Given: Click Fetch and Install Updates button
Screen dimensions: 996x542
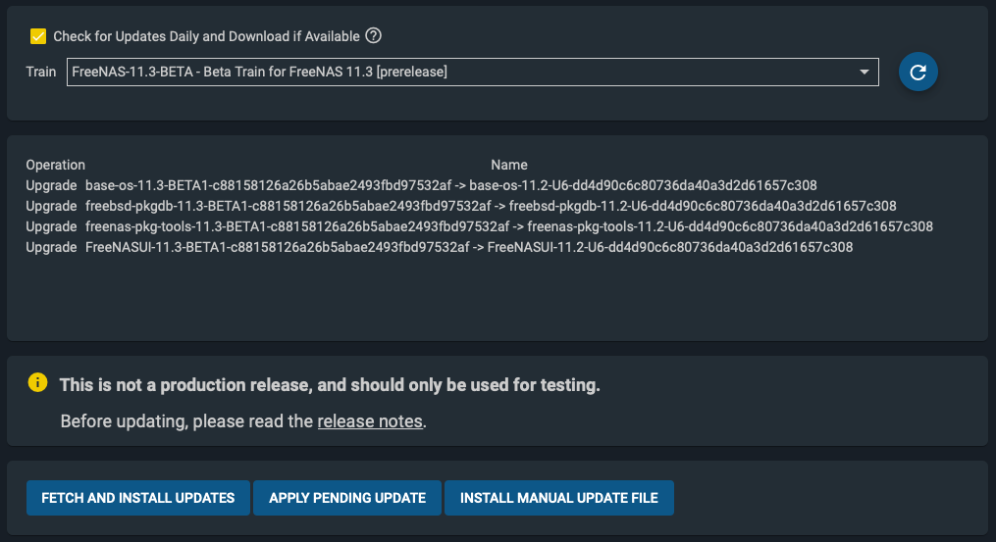Looking at the screenshot, I should [x=138, y=498].
